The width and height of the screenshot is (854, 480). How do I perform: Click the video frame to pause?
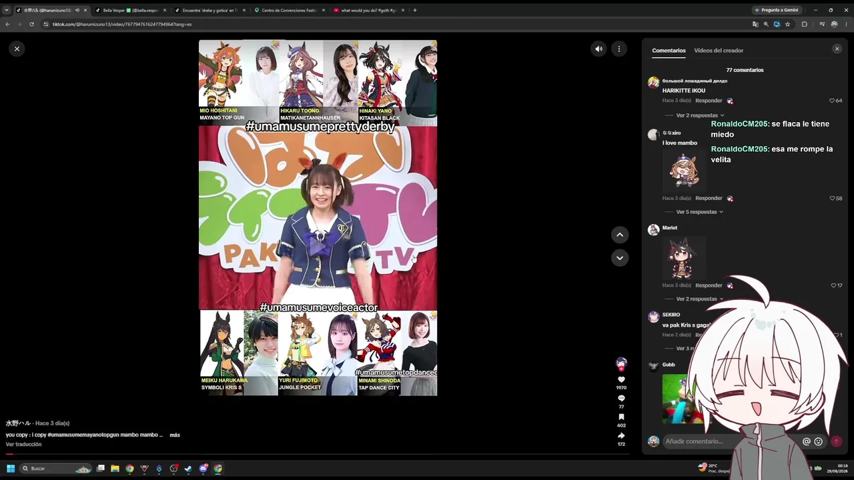coord(318,217)
